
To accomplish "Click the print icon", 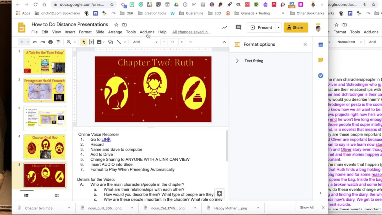I will (x=50, y=42).
